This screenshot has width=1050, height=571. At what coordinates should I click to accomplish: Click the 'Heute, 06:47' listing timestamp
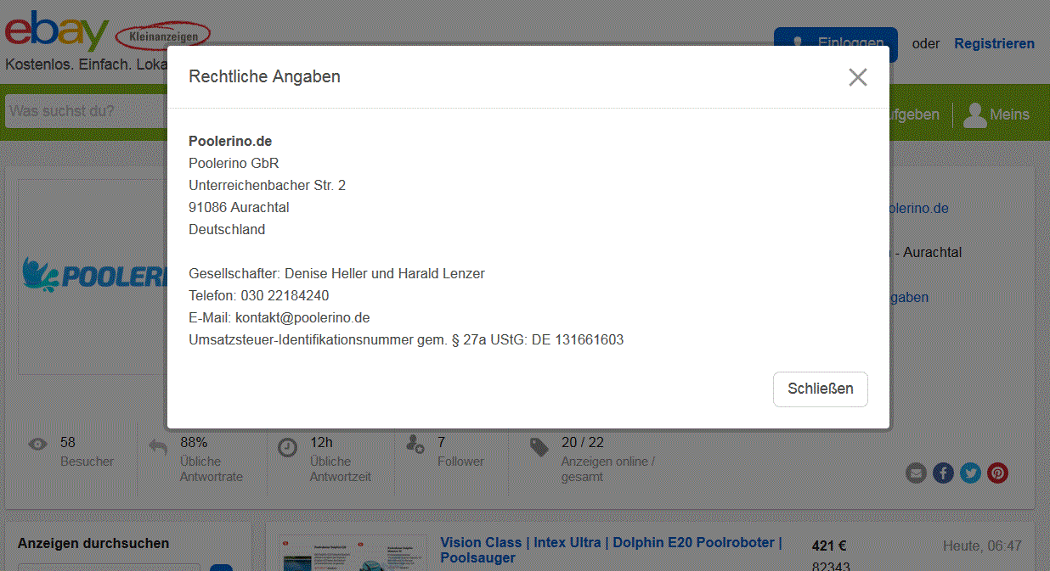tap(982, 546)
